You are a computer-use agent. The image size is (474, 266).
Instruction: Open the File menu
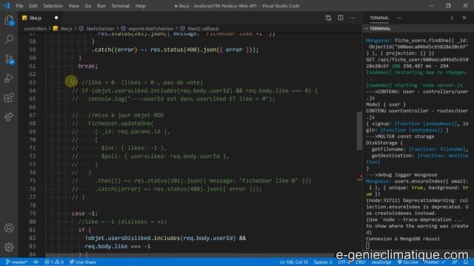pos(19,6)
